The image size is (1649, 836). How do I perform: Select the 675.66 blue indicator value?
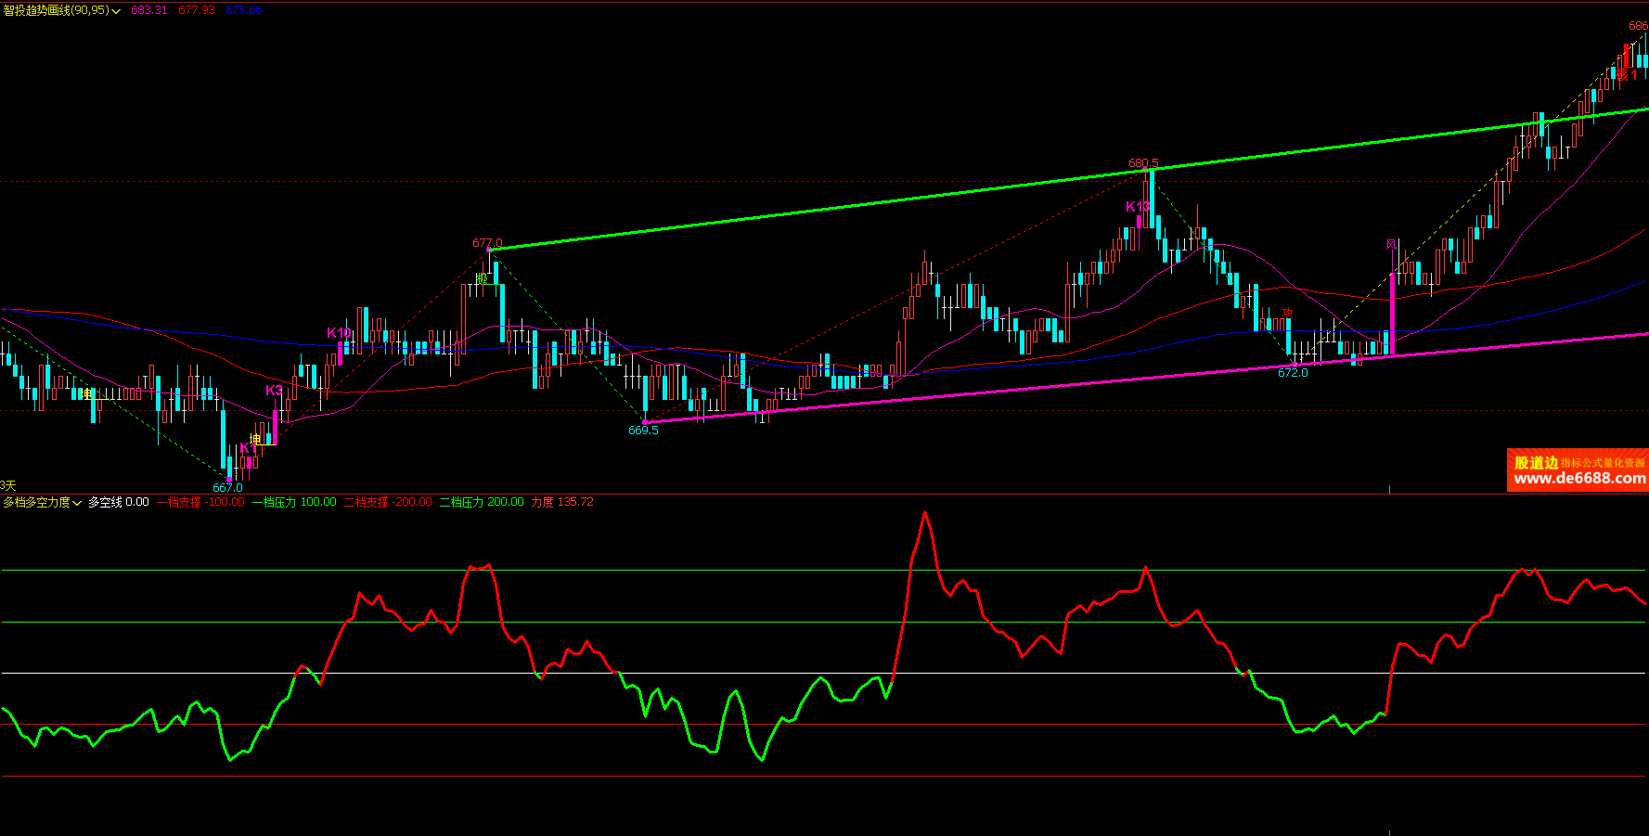(x=243, y=10)
